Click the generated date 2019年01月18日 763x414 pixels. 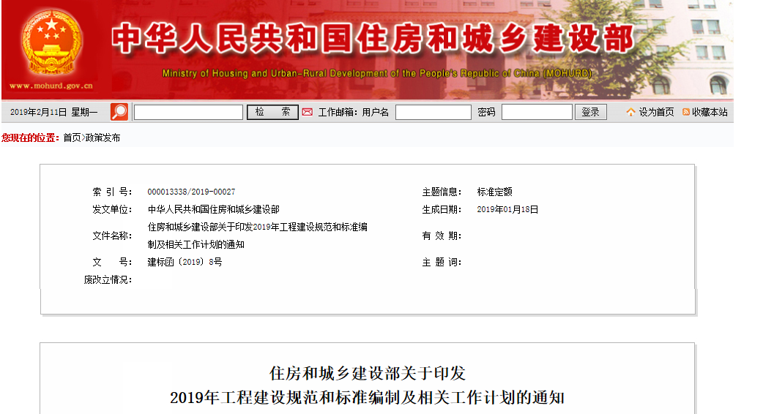[x=507, y=209]
